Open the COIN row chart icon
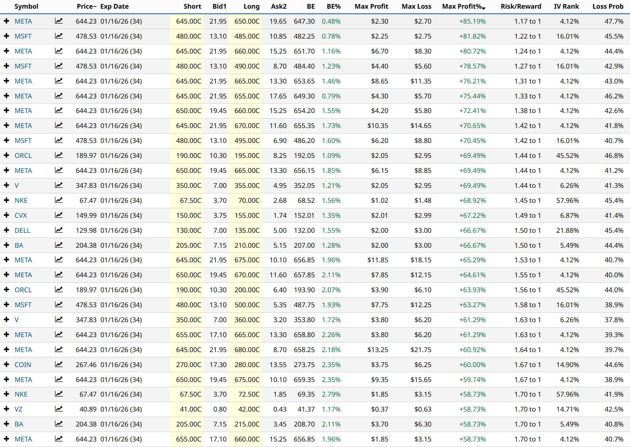The image size is (630, 447). tap(59, 364)
